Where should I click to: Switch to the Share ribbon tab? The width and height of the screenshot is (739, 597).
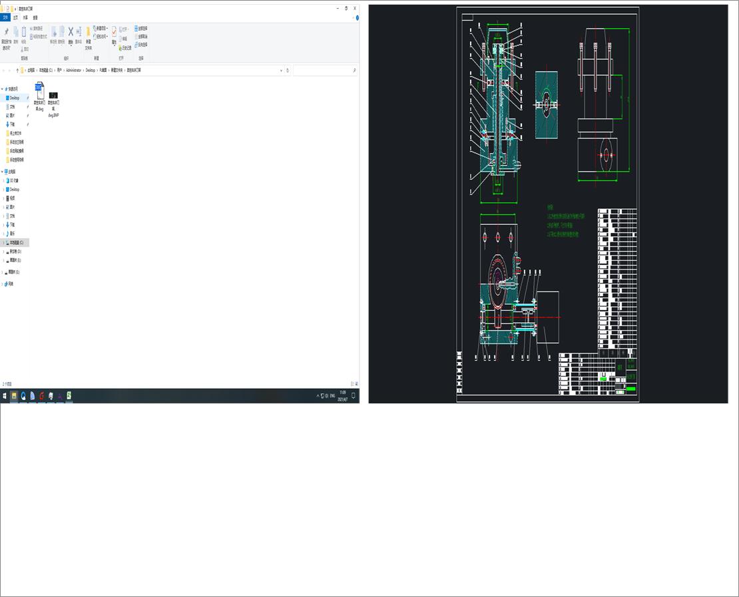click(25, 17)
